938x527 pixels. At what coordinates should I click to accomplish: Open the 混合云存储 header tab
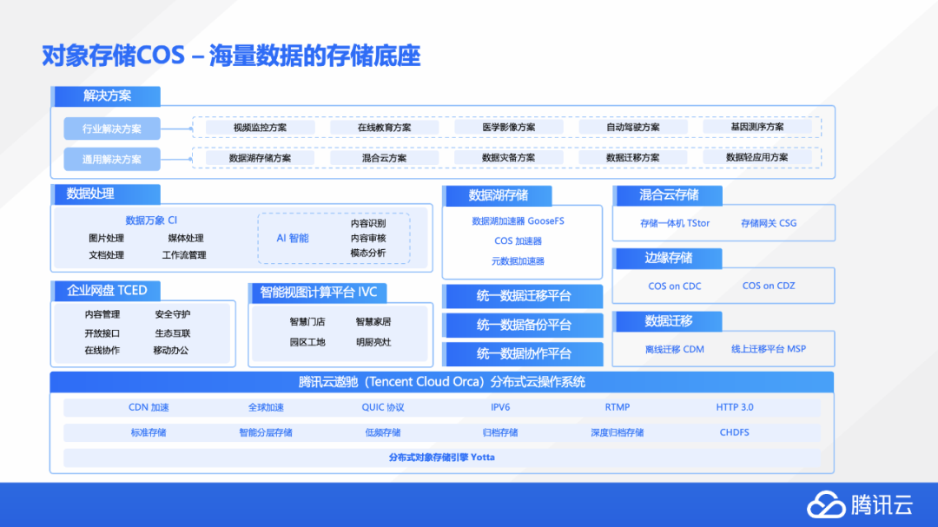click(668, 195)
